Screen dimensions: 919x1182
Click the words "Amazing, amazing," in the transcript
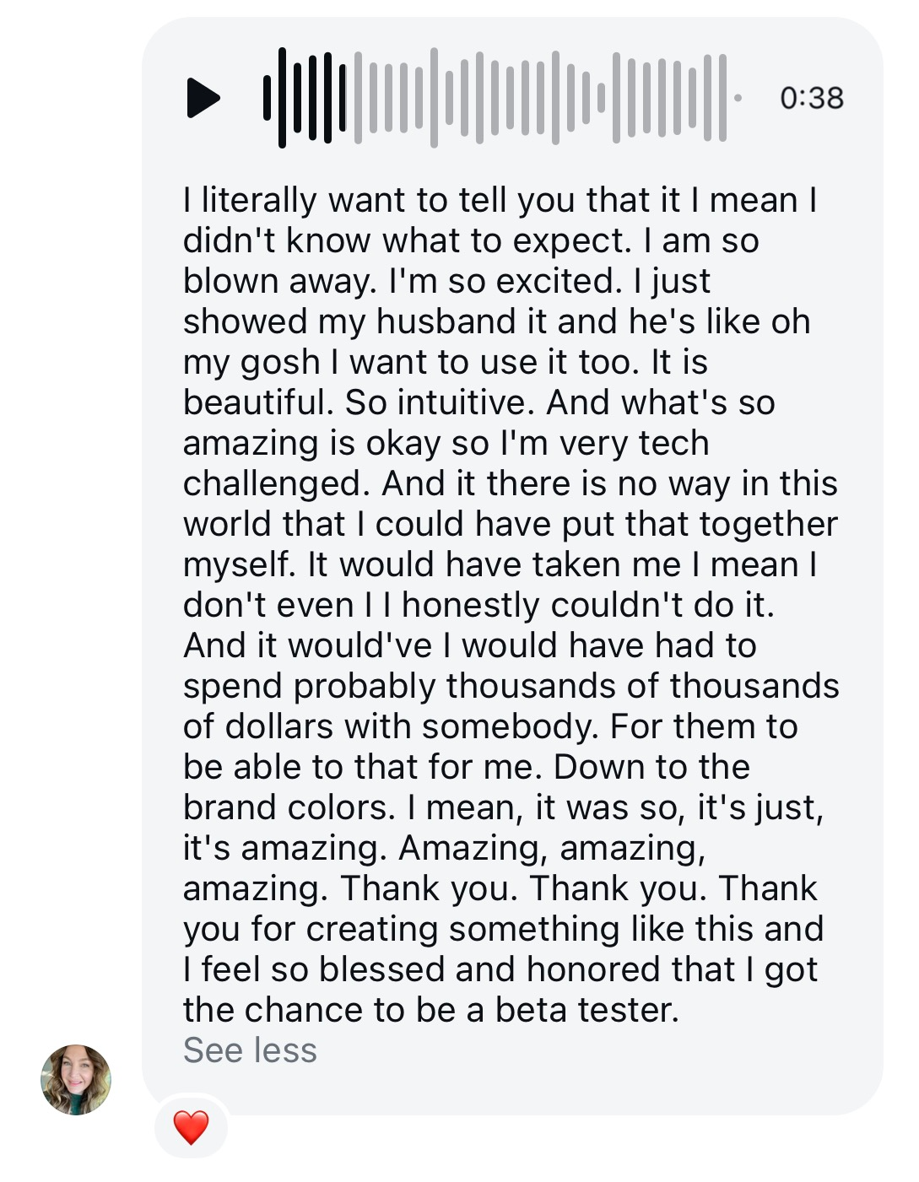pos(552,848)
